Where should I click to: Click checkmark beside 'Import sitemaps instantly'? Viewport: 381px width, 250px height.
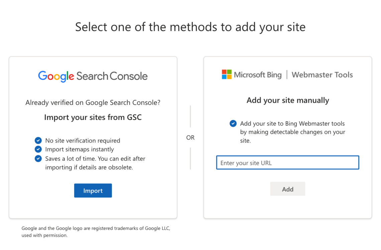coord(38,149)
